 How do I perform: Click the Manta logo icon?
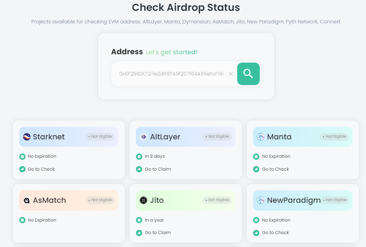261,137
